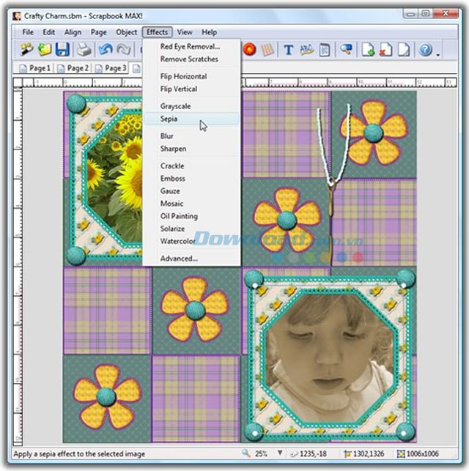The width and height of the screenshot is (469, 471).
Task: Switch to the Page 2 tab
Action: (73, 68)
